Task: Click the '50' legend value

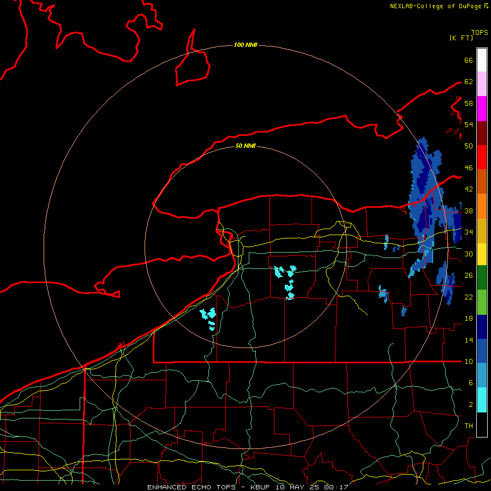Action: click(x=469, y=146)
